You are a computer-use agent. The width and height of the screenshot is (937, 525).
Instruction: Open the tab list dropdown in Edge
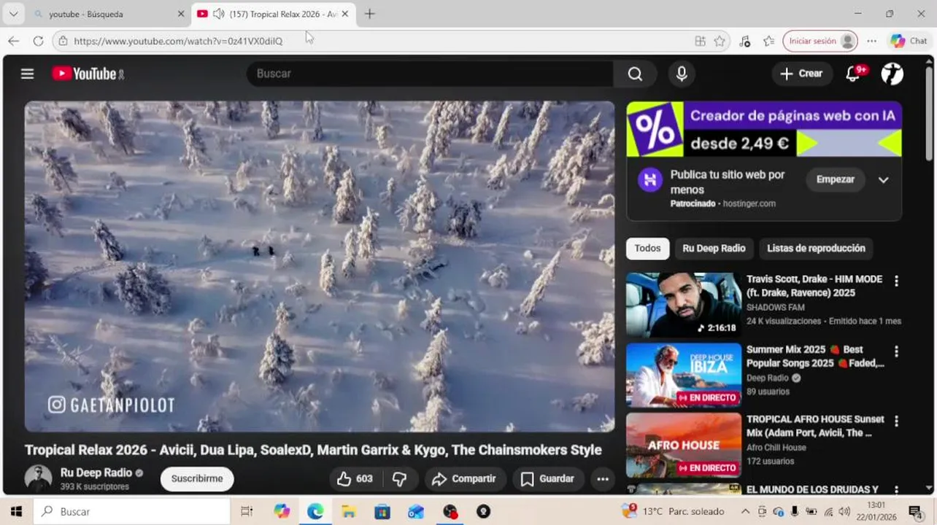point(13,14)
